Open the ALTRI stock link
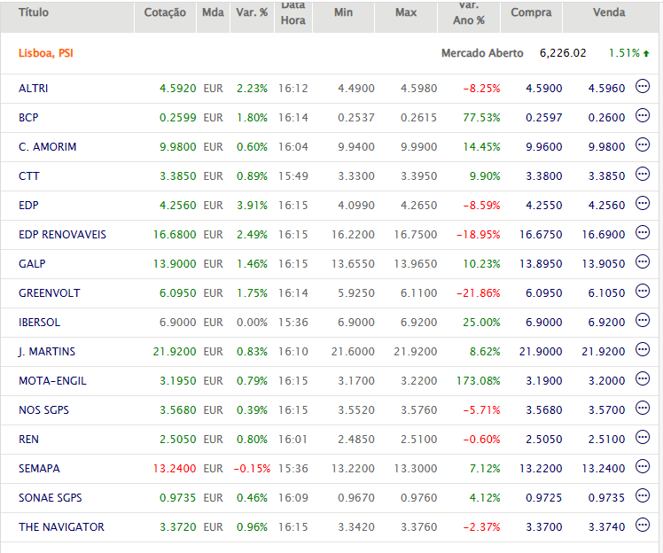 (x=34, y=89)
